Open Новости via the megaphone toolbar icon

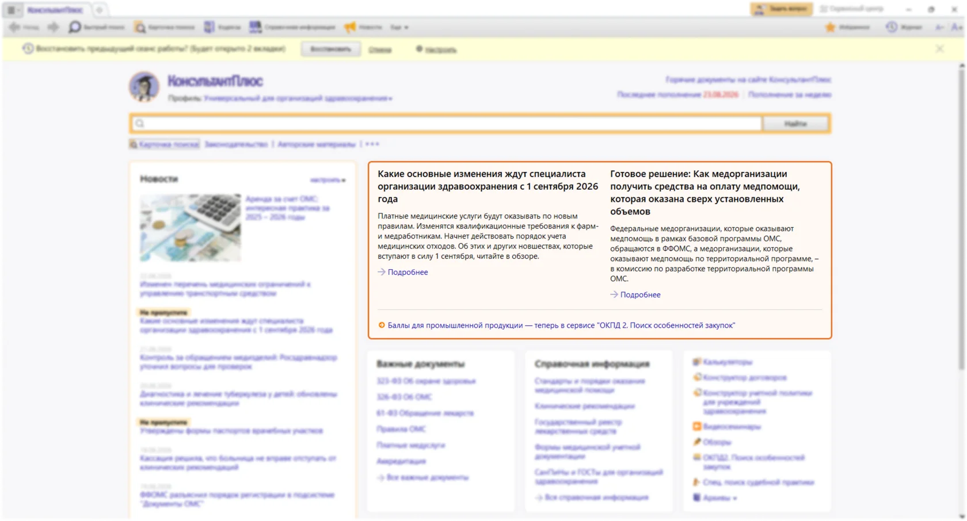[363, 27]
